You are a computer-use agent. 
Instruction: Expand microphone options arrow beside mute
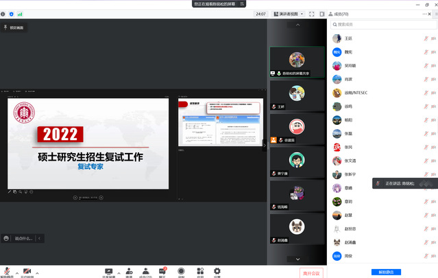16,273
